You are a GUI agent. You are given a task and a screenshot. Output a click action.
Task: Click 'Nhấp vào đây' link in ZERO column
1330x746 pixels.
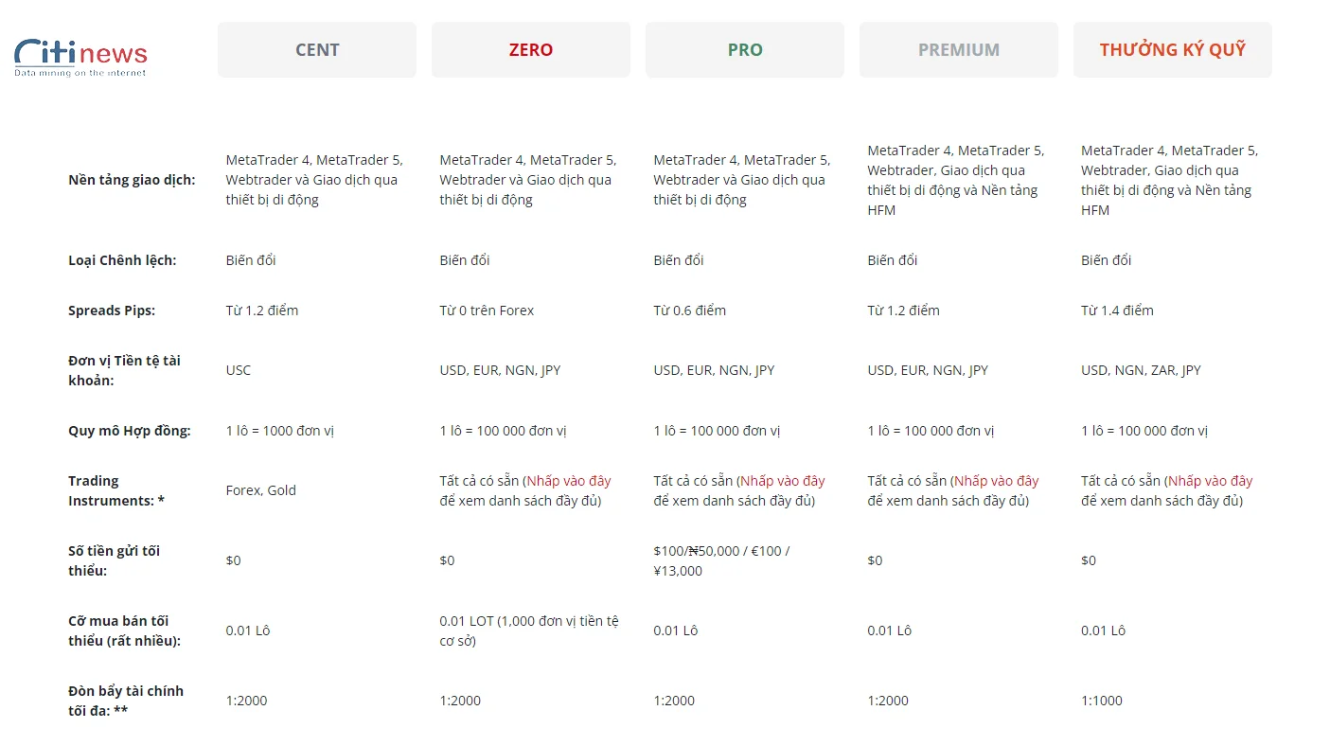tap(569, 481)
